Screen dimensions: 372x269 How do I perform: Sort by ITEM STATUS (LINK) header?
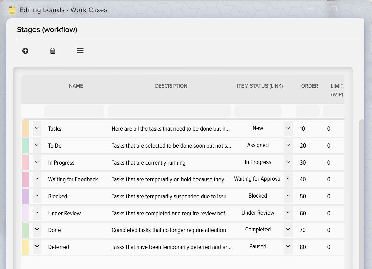tap(260, 86)
